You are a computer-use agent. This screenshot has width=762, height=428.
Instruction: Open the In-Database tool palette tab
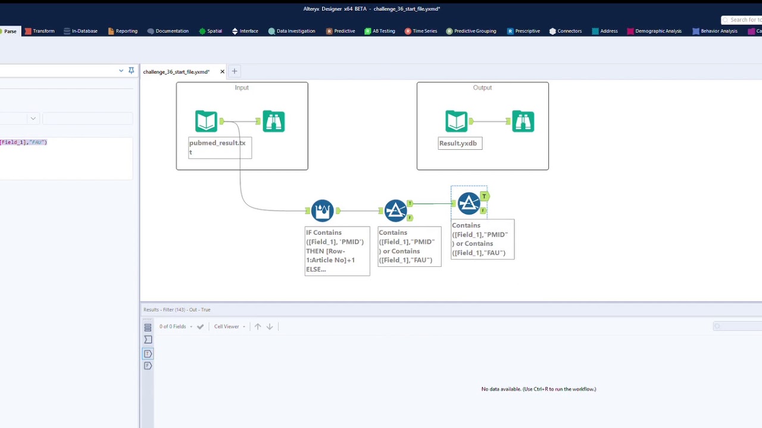click(80, 31)
